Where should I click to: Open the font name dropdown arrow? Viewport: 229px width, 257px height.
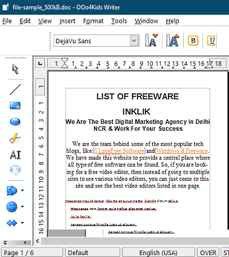[x=134, y=41]
